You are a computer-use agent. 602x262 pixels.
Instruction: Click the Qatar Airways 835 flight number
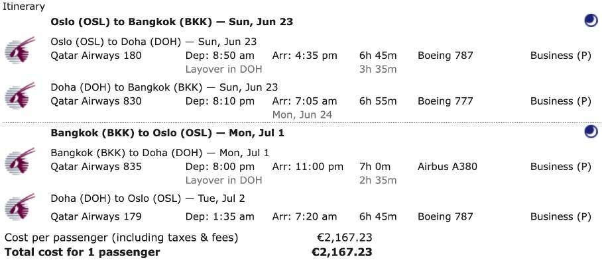tap(96, 167)
